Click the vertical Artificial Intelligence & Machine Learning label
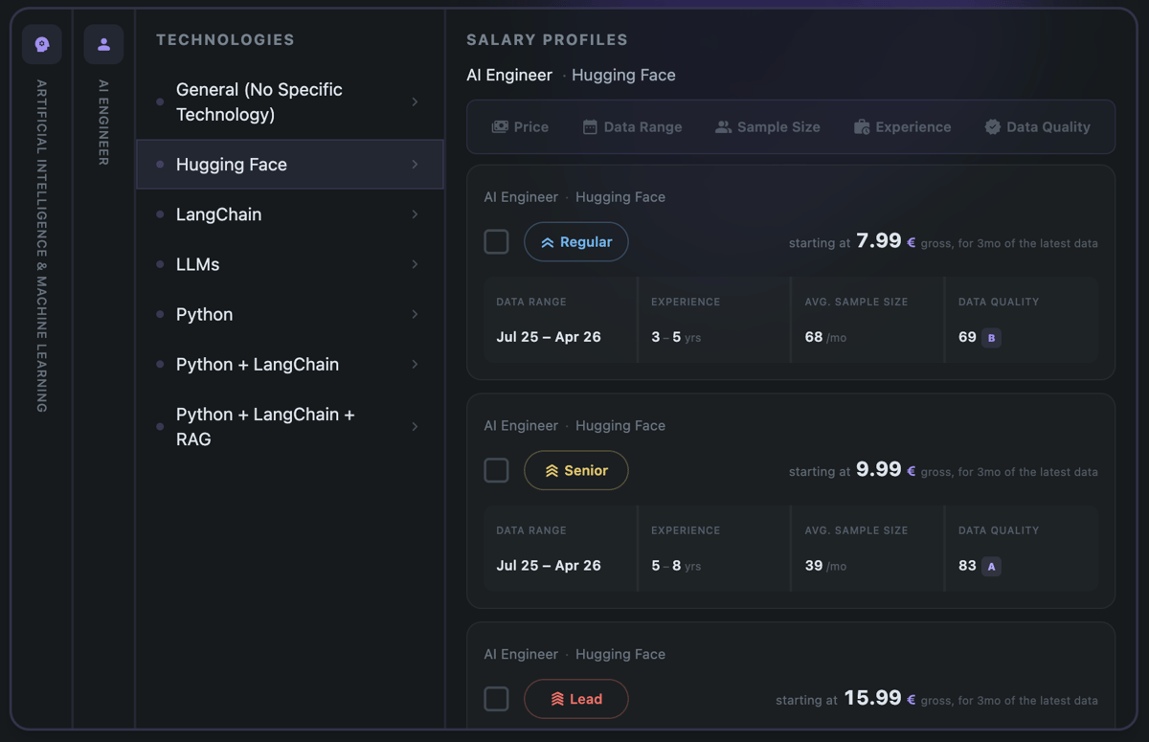The height and width of the screenshot is (742, 1149). (x=42, y=246)
